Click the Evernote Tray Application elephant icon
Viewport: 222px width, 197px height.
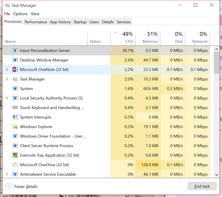[x=15, y=155]
